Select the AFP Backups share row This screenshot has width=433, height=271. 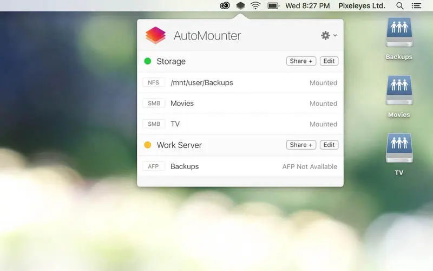point(240,166)
